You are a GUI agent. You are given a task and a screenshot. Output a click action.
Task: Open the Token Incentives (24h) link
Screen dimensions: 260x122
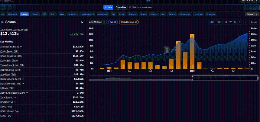pyautogui.click(x=12, y=65)
